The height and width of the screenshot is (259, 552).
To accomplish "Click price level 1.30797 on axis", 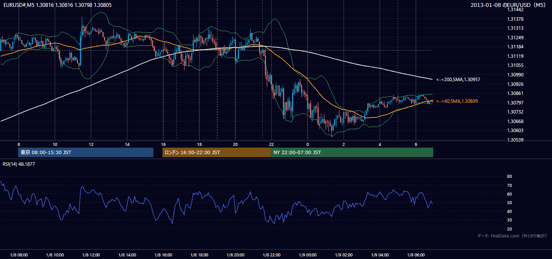I will click(x=516, y=102).
